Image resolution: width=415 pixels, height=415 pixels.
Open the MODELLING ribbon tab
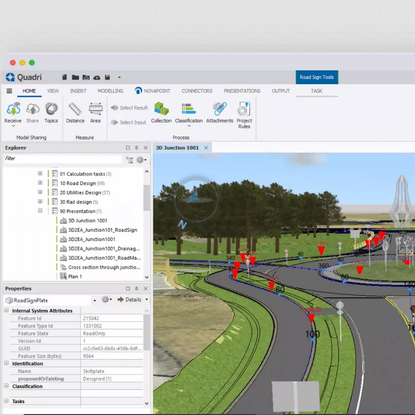coord(110,91)
